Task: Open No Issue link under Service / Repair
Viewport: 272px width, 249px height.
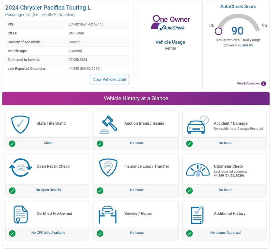Action: 137,233
